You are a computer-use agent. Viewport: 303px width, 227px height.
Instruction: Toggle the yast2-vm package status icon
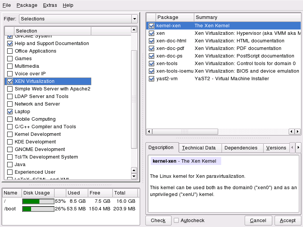pos(151,79)
